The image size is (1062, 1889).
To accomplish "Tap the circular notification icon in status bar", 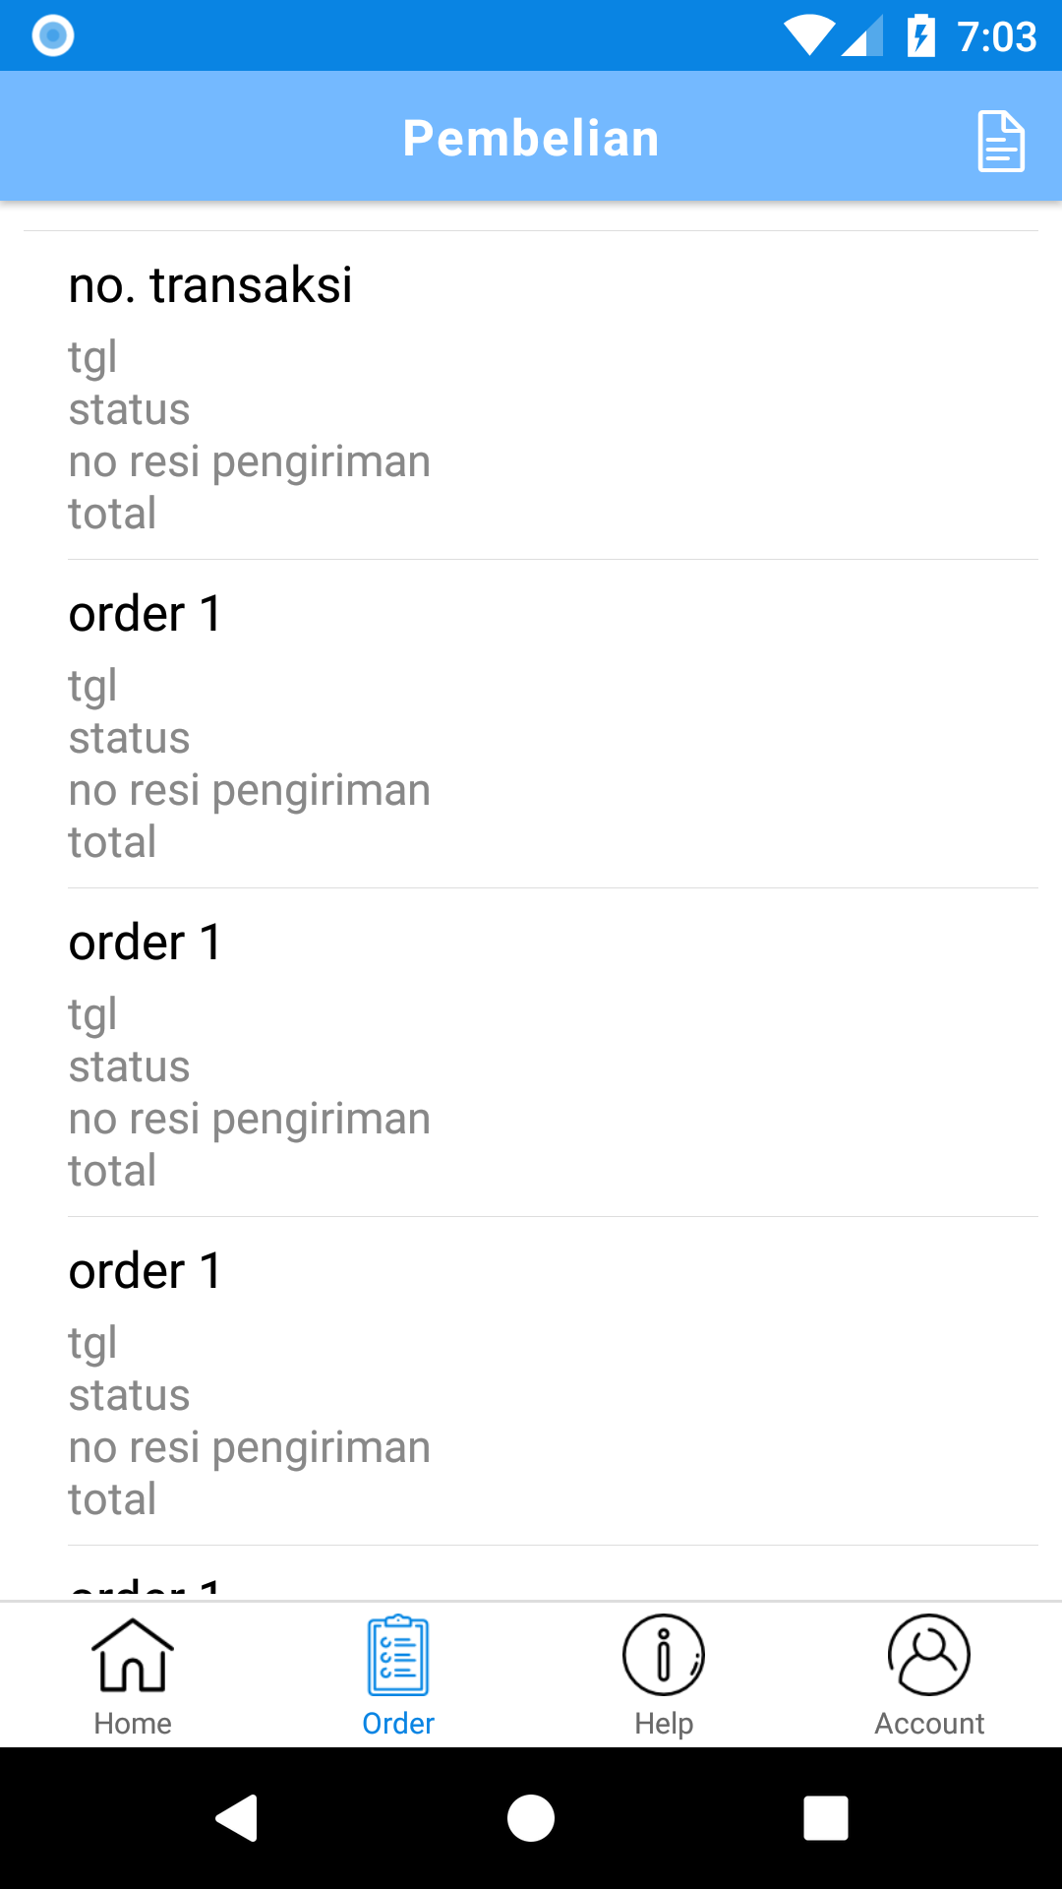I will point(53,36).
